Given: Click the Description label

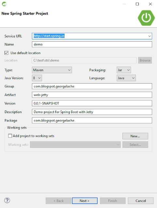Looking at the screenshot, I should click(x=13, y=112).
